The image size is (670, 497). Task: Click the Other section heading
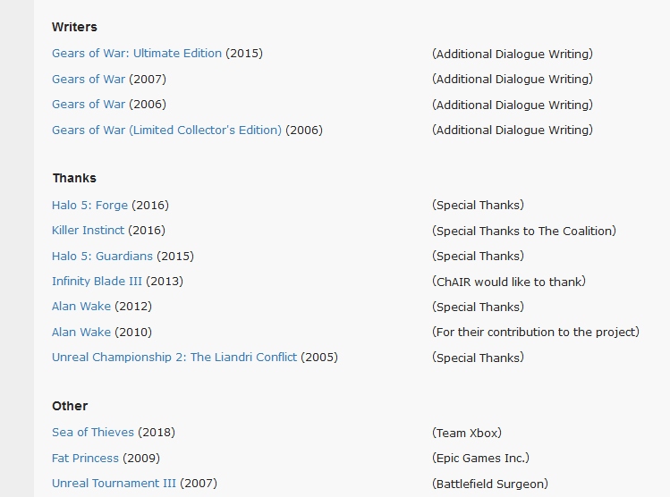[x=70, y=406]
